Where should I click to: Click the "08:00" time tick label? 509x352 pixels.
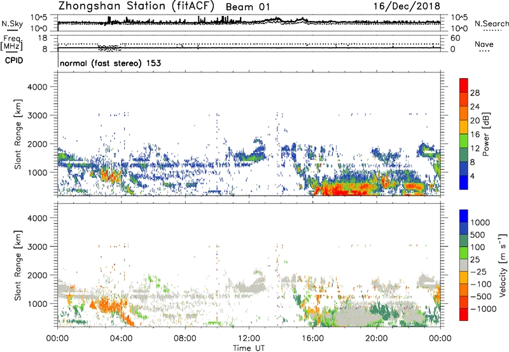185,339
